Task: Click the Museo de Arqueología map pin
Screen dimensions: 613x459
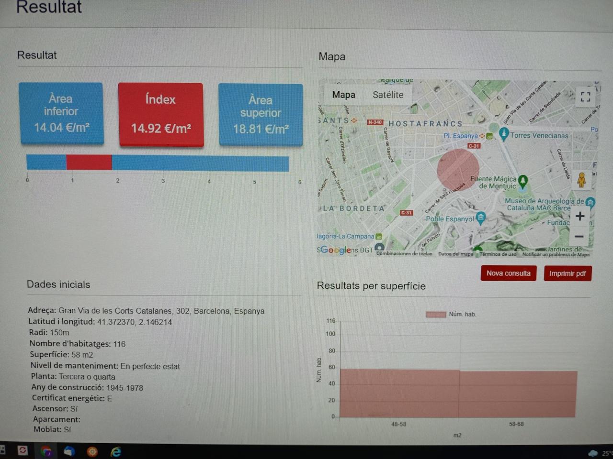Action: click(x=590, y=203)
